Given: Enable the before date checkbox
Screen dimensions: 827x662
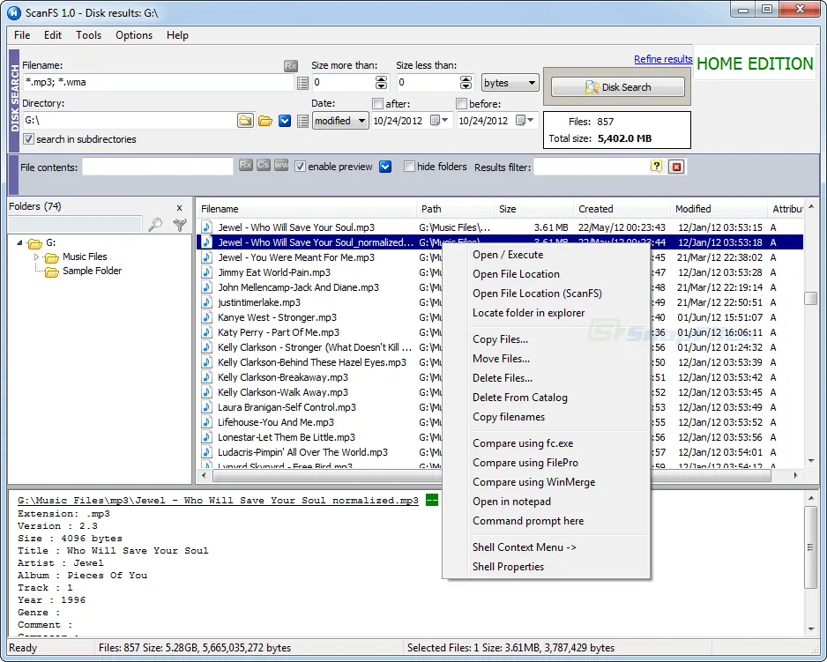Looking at the screenshot, I should click(461, 103).
